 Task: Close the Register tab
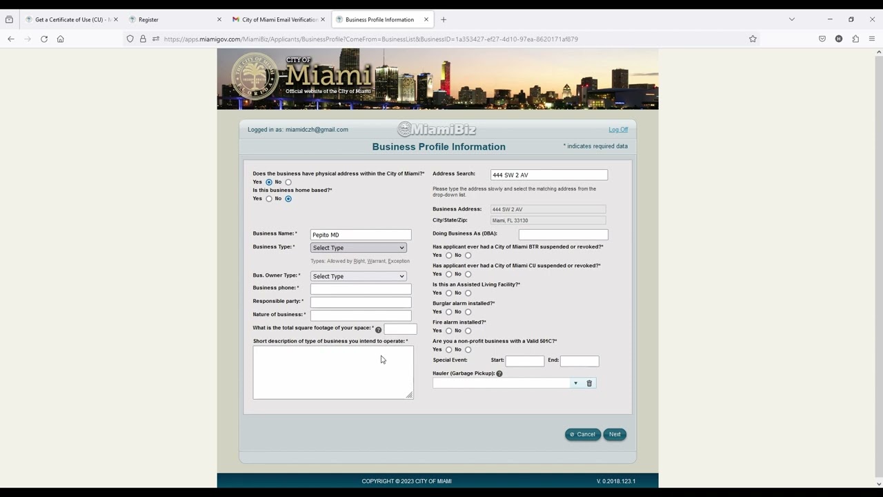pos(219,19)
